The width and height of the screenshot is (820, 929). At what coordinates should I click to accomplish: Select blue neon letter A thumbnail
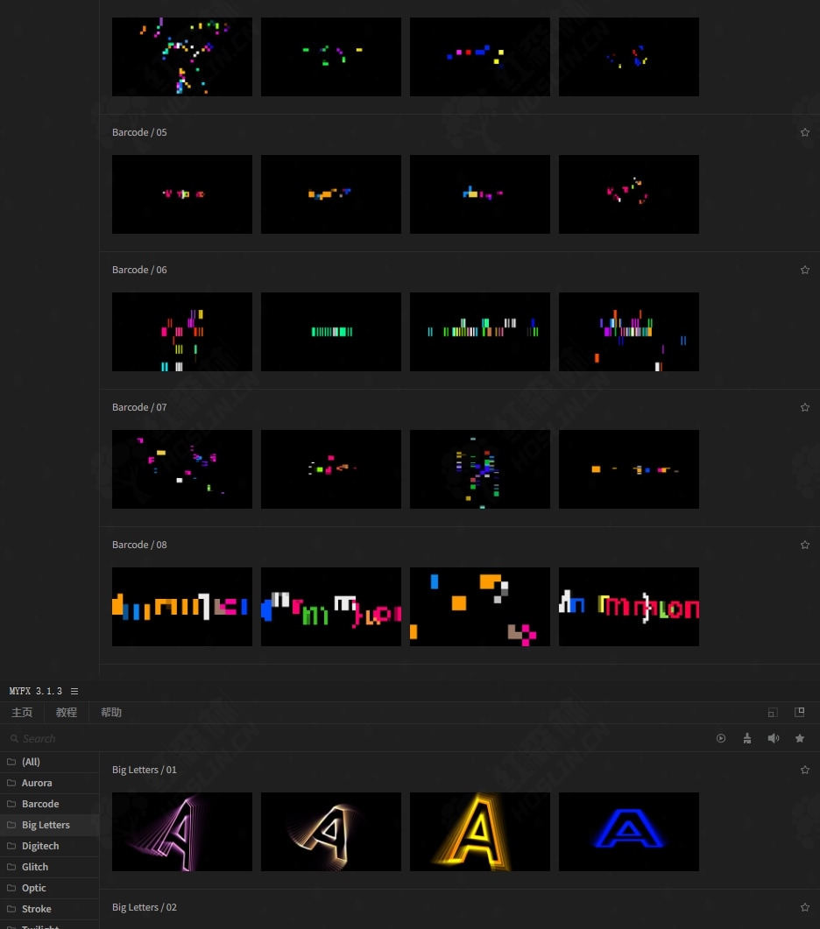click(628, 832)
